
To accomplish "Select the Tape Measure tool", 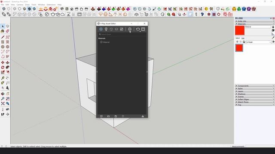I will click(3, 78).
